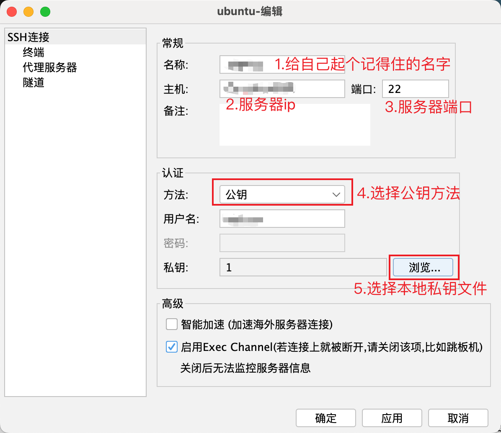Click the 端口 field showing 22
The width and height of the screenshot is (501, 433).
click(416, 89)
